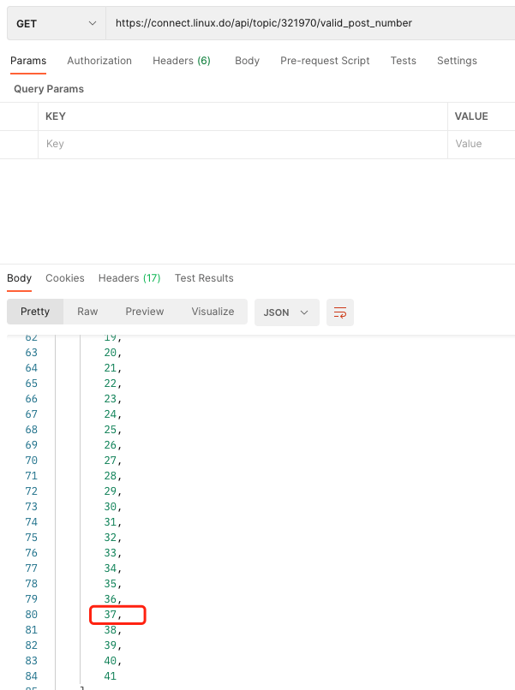The height and width of the screenshot is (690, 515).
Task: Open the response Cookies tab
Action: [x=65, y=278]
